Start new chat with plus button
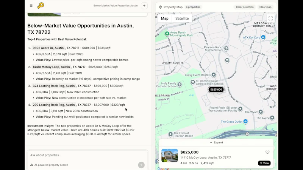Image resolution: width=303 pixels, height=170 pixels. pos(144,6)
